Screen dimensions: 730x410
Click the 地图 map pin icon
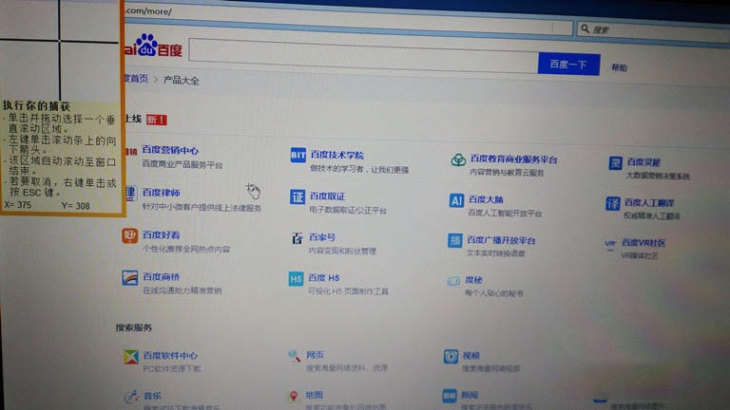294,396
